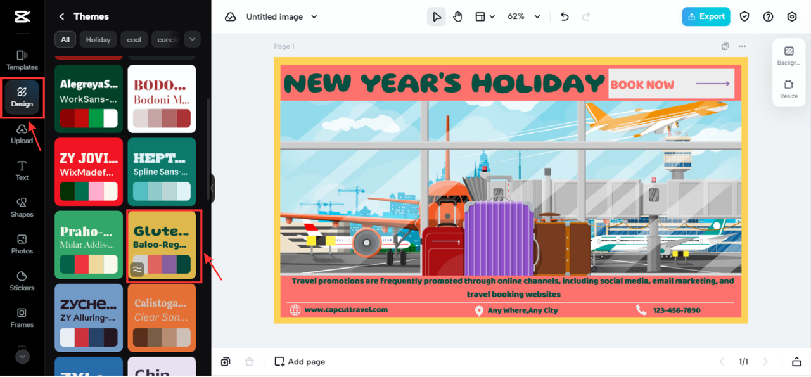
Task: Select the 123-456-7890 phone text
Action: coord(677,310)
